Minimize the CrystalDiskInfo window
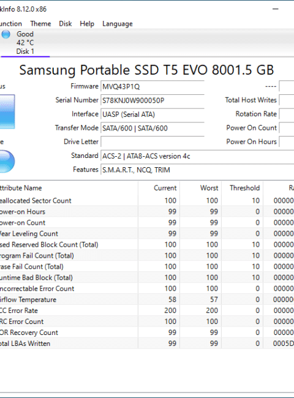Image resolution: width=294 pixels, height=398 pixels. pos(276,9)
